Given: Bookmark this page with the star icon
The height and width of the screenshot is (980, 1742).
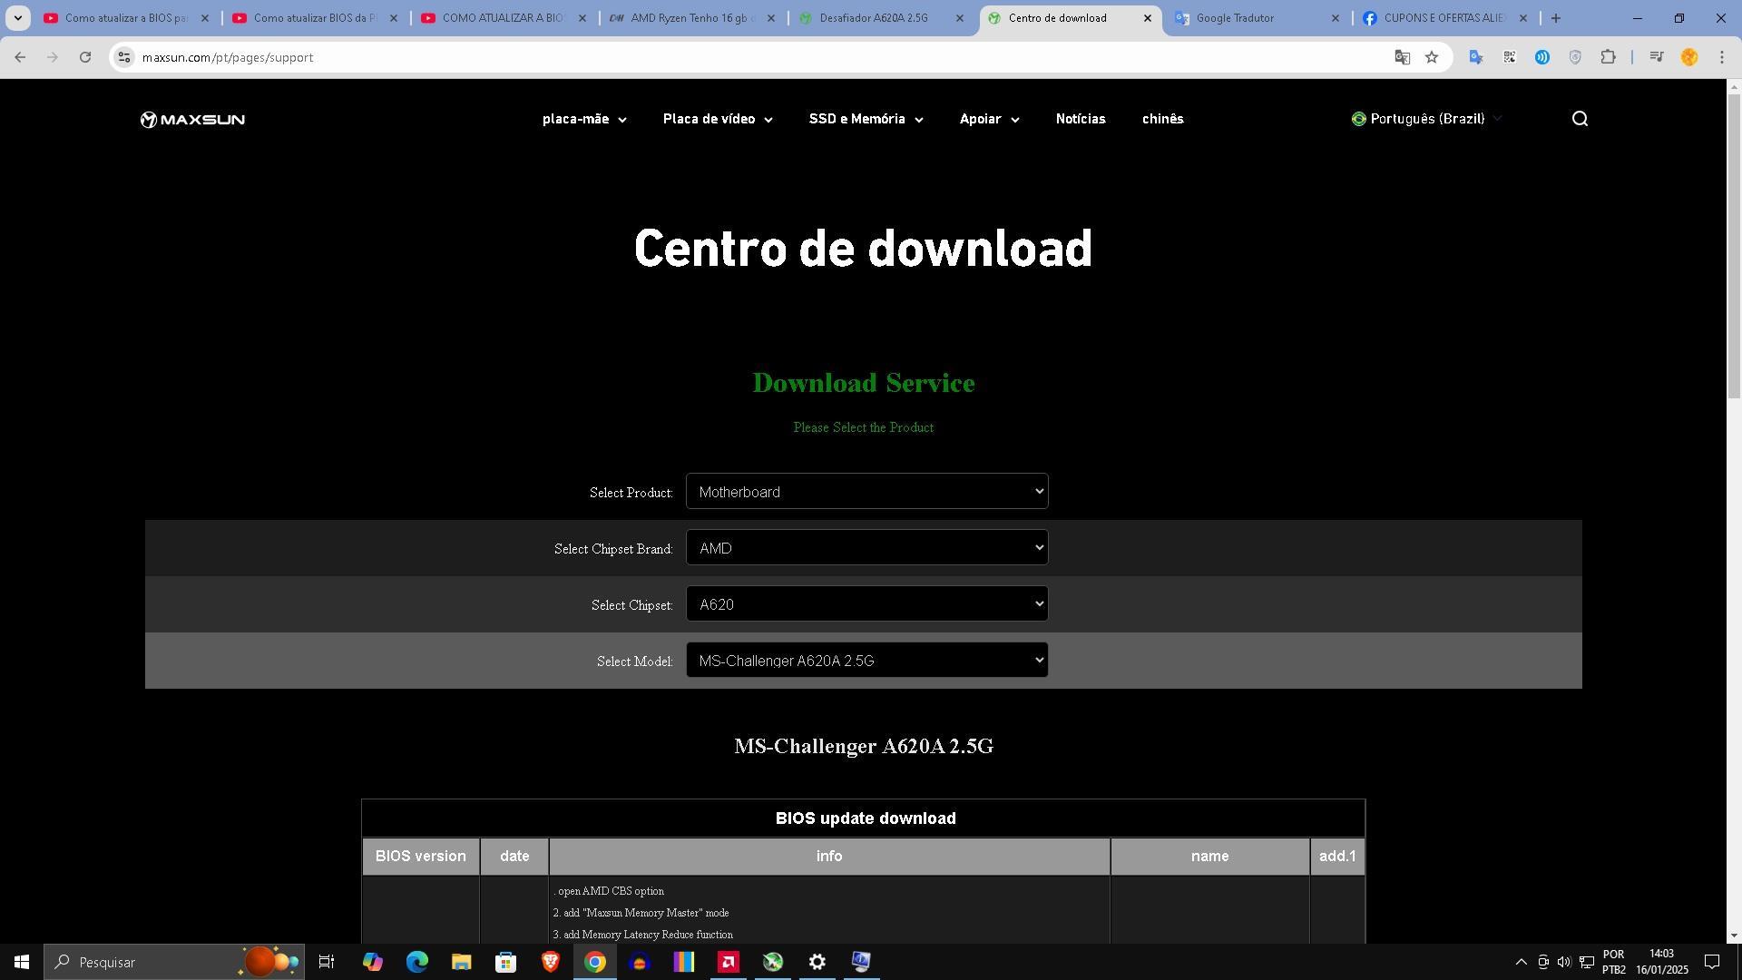Looking at the screenshot, I should click(x=1432, y=57).
